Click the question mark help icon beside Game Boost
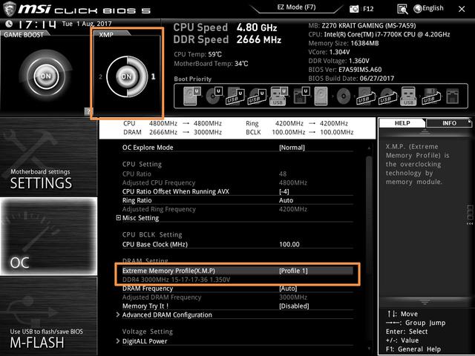 click(88, 111)
